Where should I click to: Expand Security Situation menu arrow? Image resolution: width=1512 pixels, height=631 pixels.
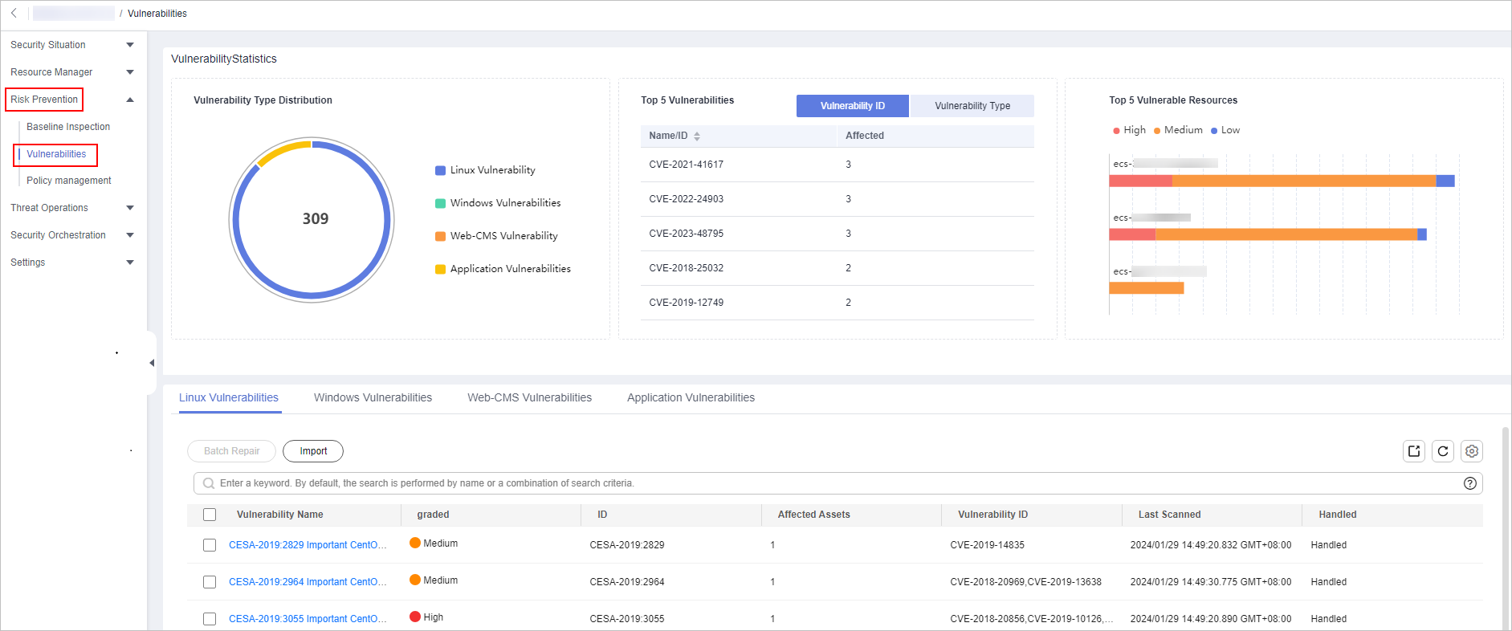130,45
